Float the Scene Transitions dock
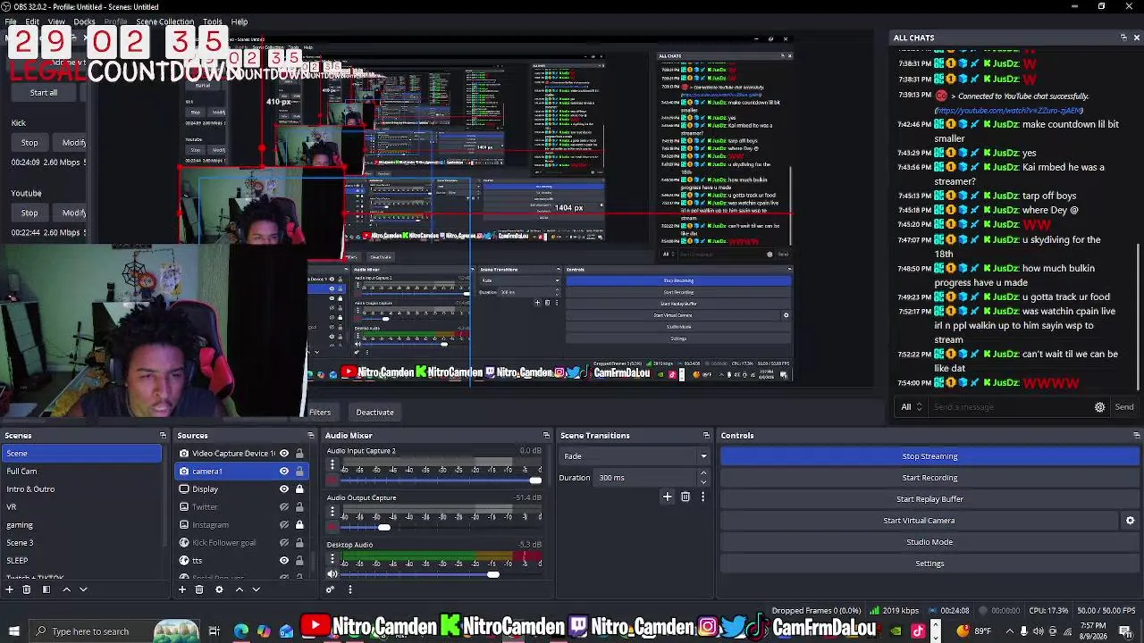 [706, 436]
